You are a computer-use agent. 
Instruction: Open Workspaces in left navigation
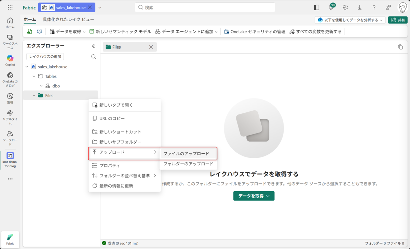[x=10, y=42]
